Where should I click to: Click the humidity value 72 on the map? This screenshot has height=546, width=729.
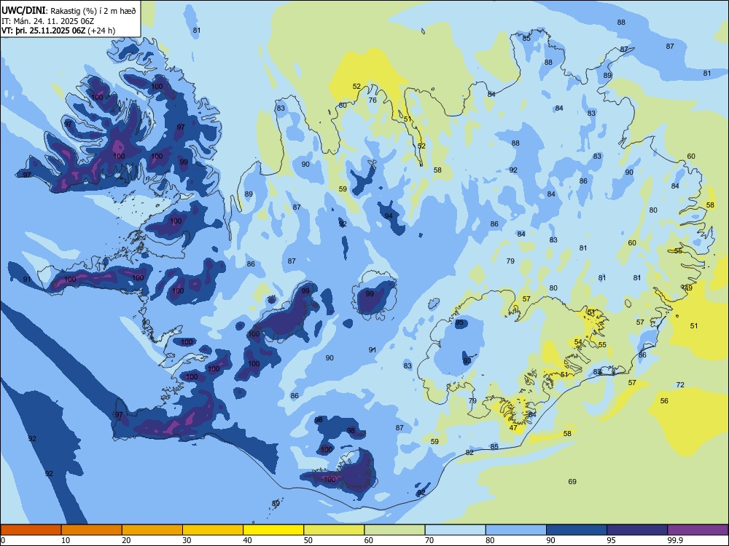pos(680,384)
